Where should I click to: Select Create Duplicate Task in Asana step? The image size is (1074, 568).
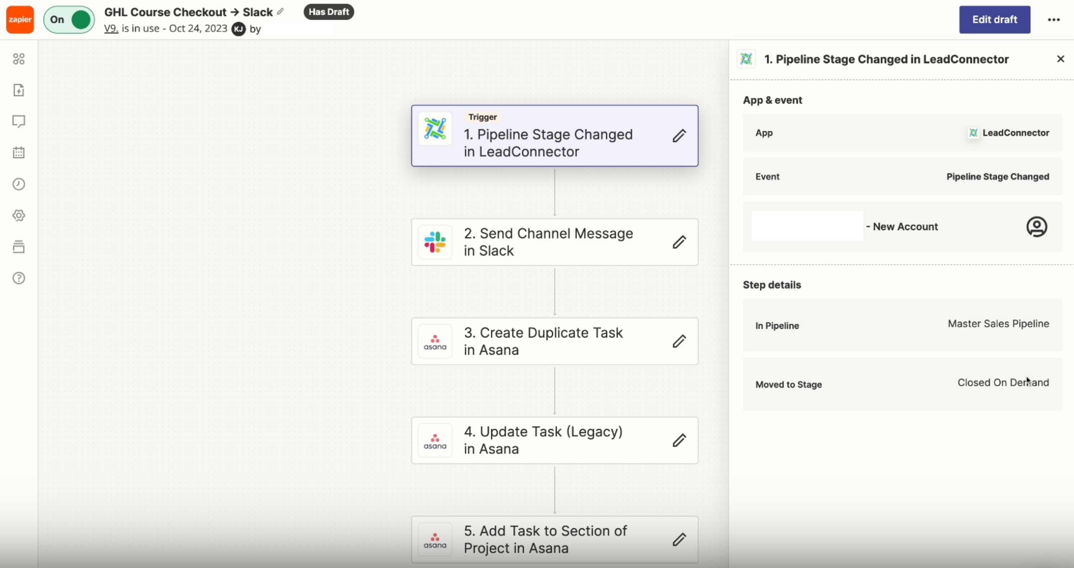click(x=555, y=341)
